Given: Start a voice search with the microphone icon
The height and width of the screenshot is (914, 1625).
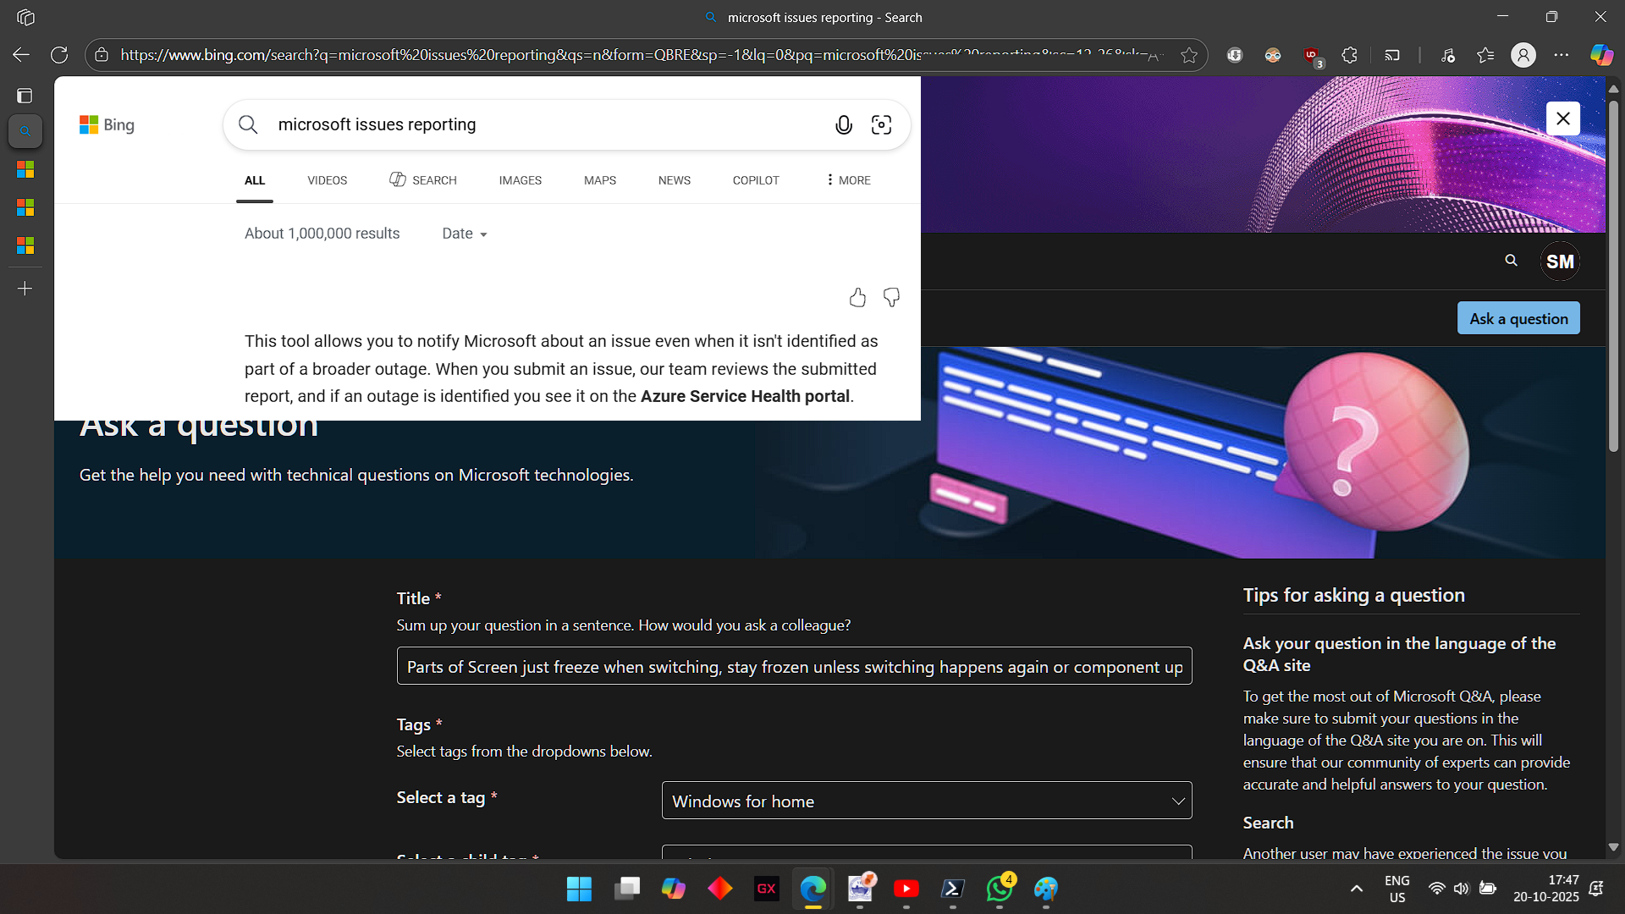Looking at the screenshot, I should pyautogui.click(x=844, y=124).
